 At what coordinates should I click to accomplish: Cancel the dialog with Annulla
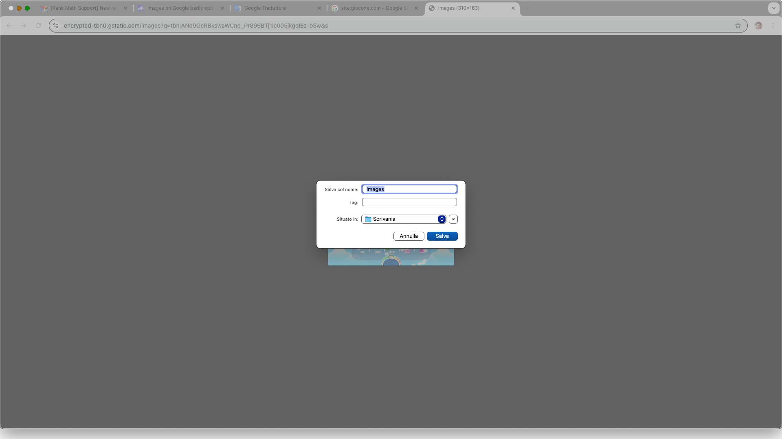(409, 236)
